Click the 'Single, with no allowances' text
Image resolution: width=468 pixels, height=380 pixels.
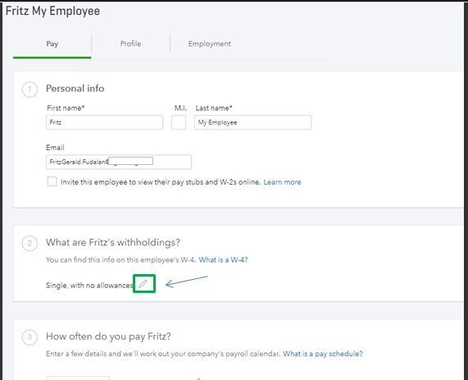click(x=89, y=286)
